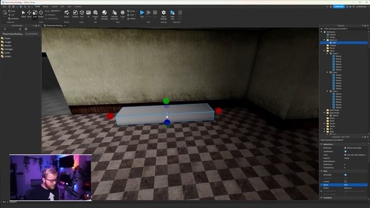
Task: Click the Collaborate button
Action: tap(339, 6)
